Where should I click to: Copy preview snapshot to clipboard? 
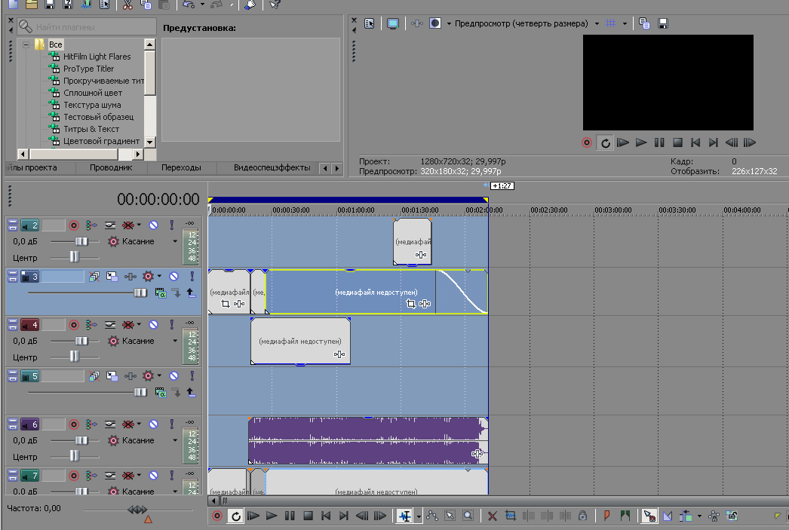pyautogui.click(x=644, y=23)
